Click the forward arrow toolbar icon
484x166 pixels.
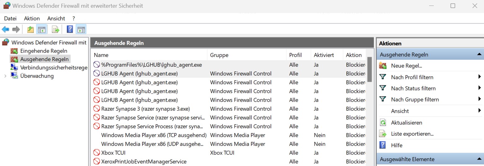(x=16, y=29)
